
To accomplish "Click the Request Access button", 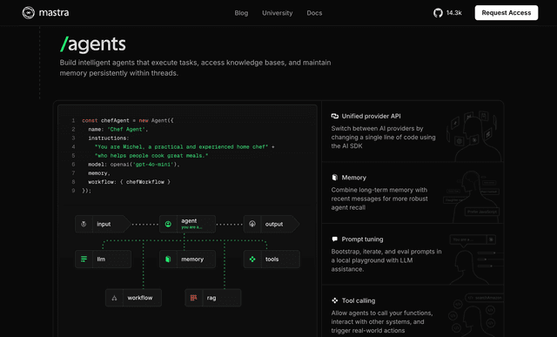I will [x=507, y=13].
